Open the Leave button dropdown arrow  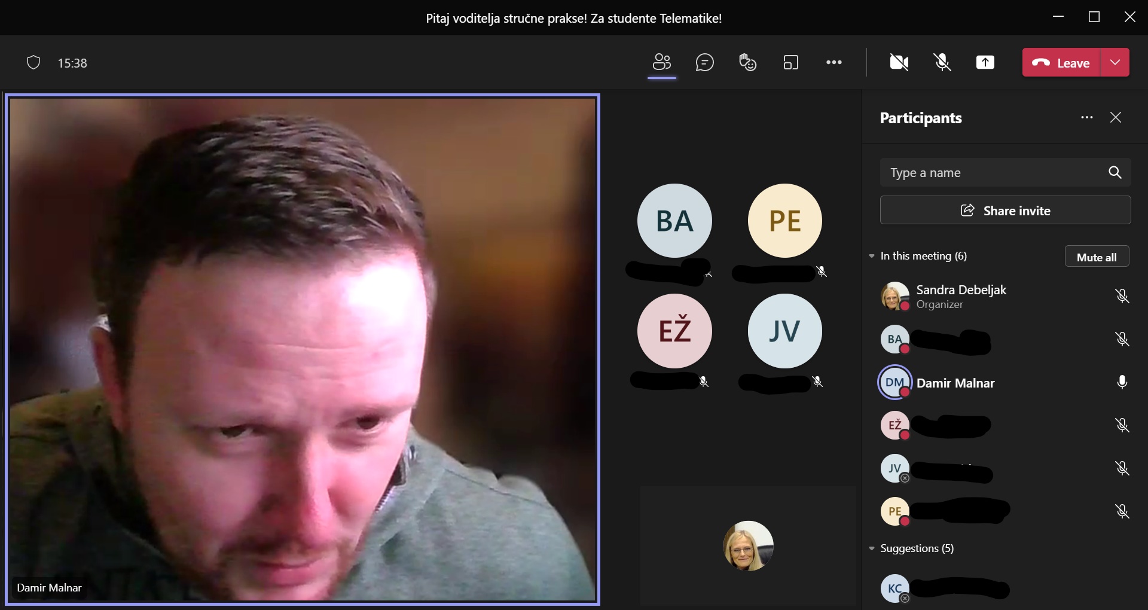(1115, 62)
